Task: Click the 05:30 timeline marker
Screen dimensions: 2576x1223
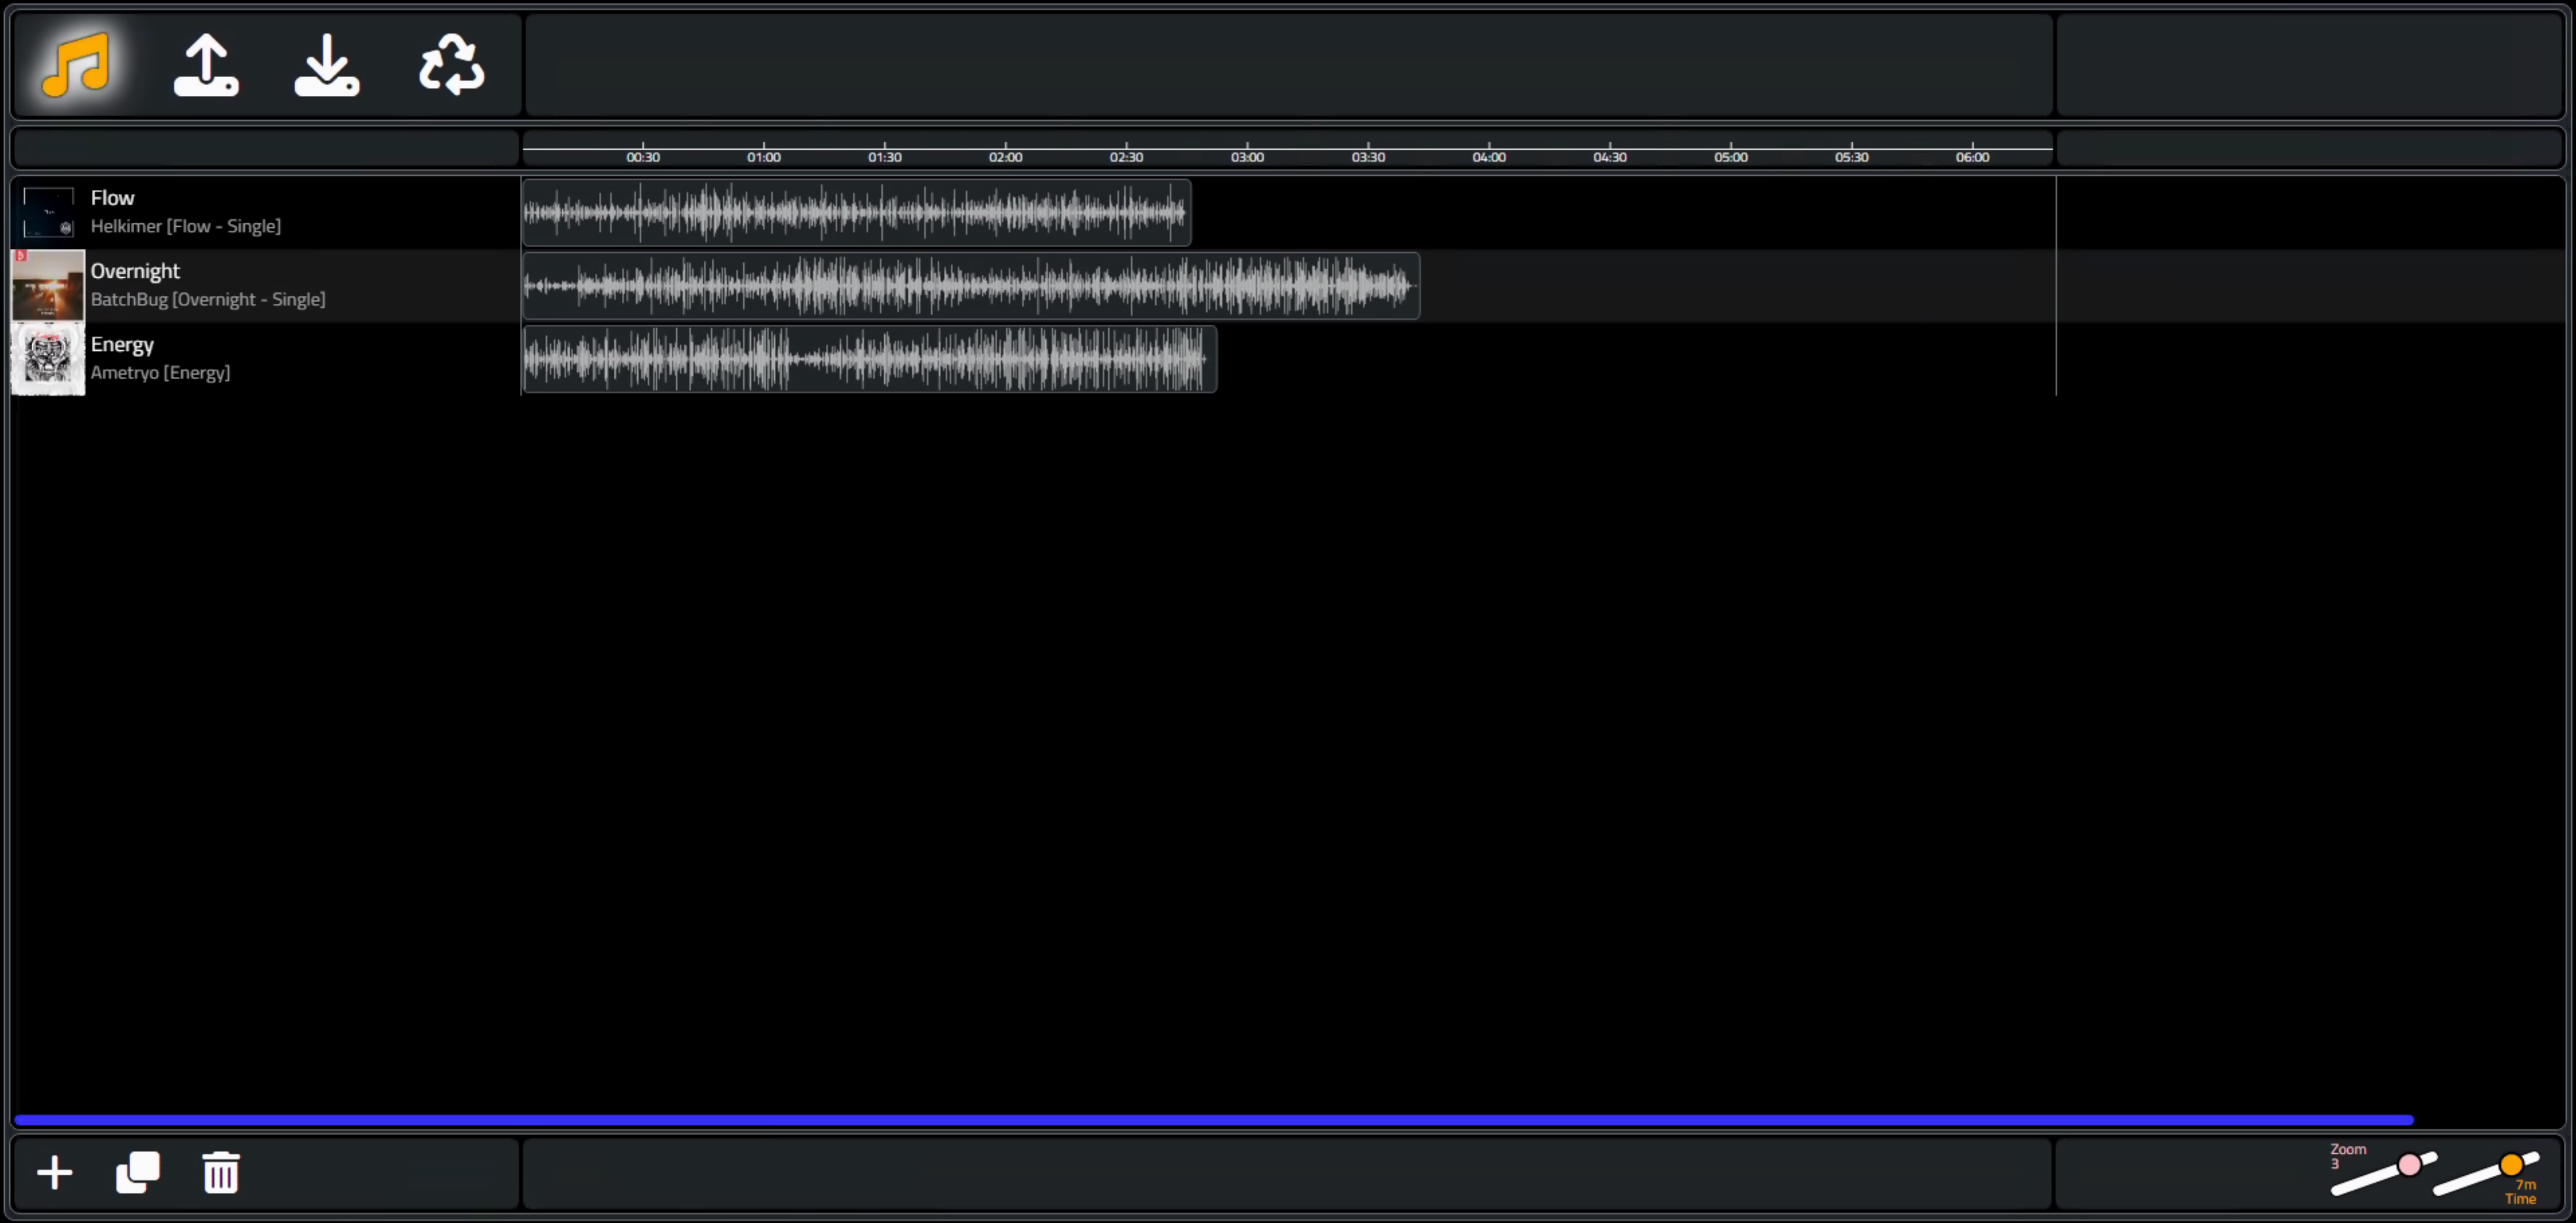Action: (1852, 157)
